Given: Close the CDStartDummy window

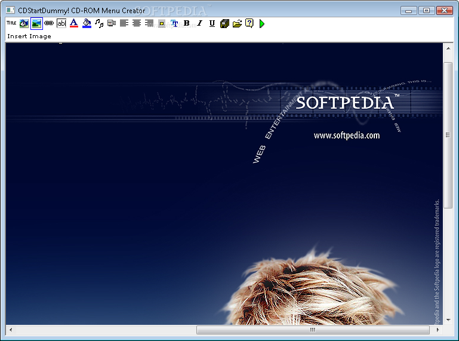Looking at the screenshot, I should pos(444,11).
